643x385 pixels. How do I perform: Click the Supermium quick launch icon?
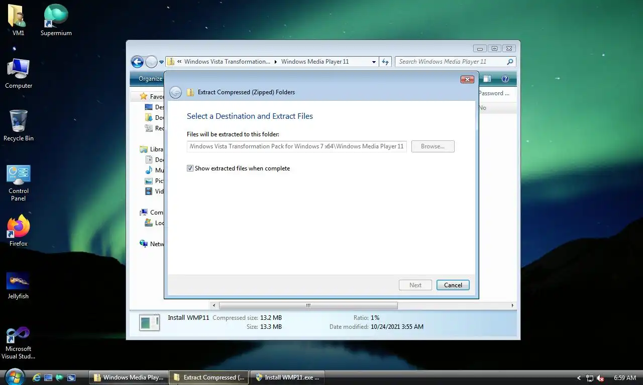coord(60,377)
